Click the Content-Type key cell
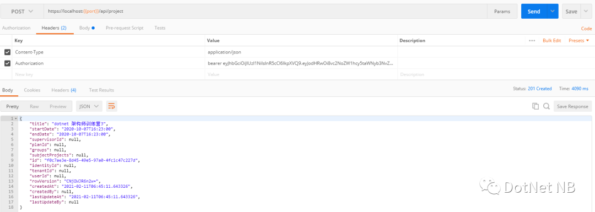 coord(109,52)
